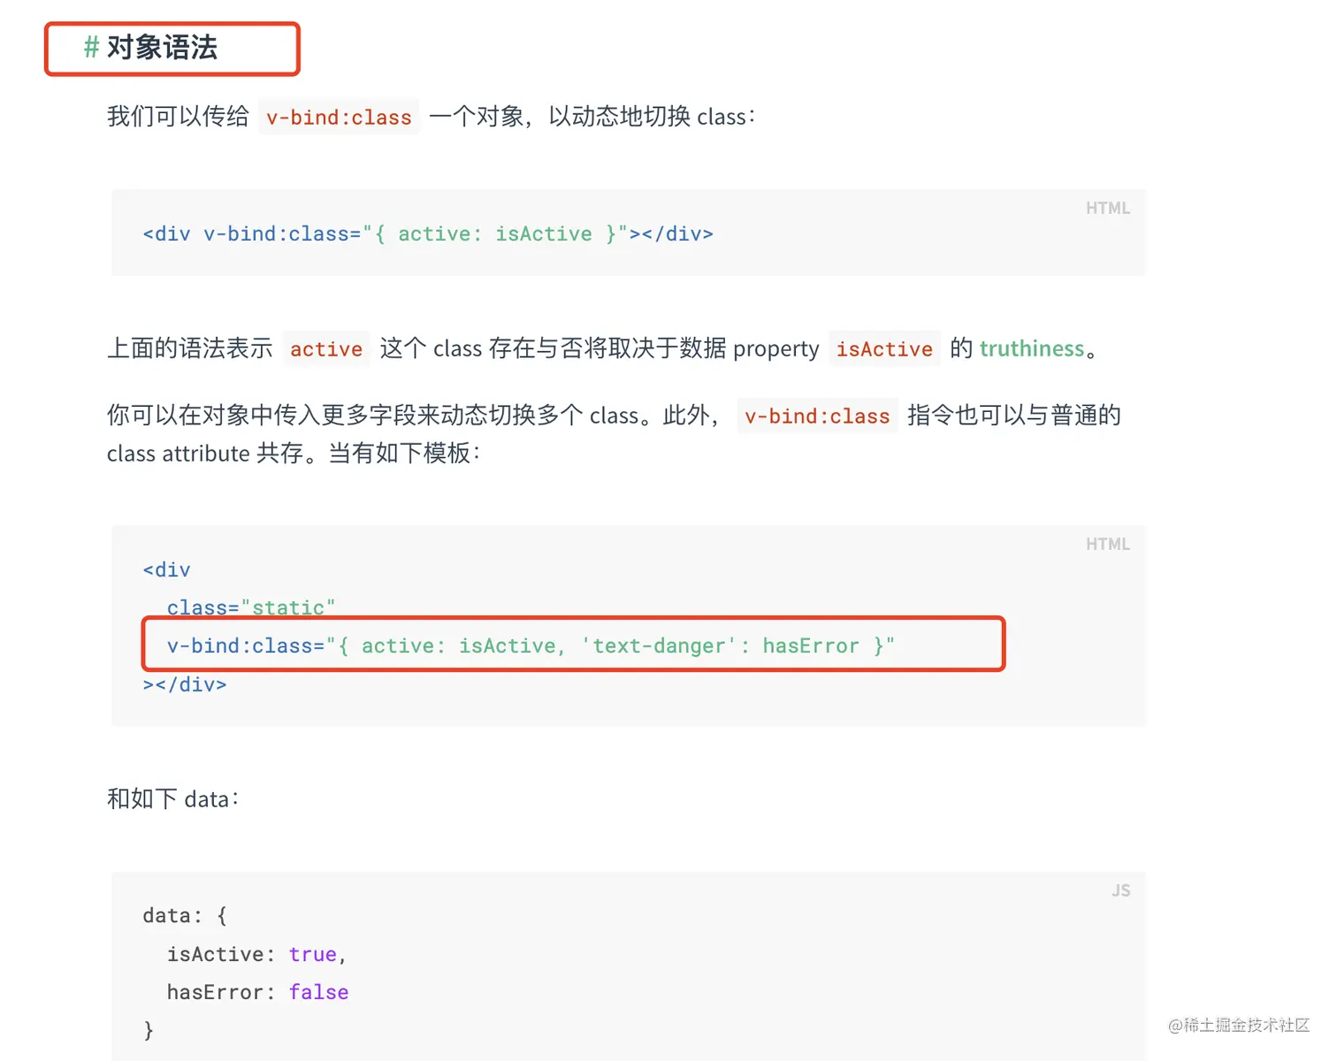The height and width of the screenshot is (1061, 1337).
Task: Click the HTML label on class="static" code block
Action: coord(1107,545)
